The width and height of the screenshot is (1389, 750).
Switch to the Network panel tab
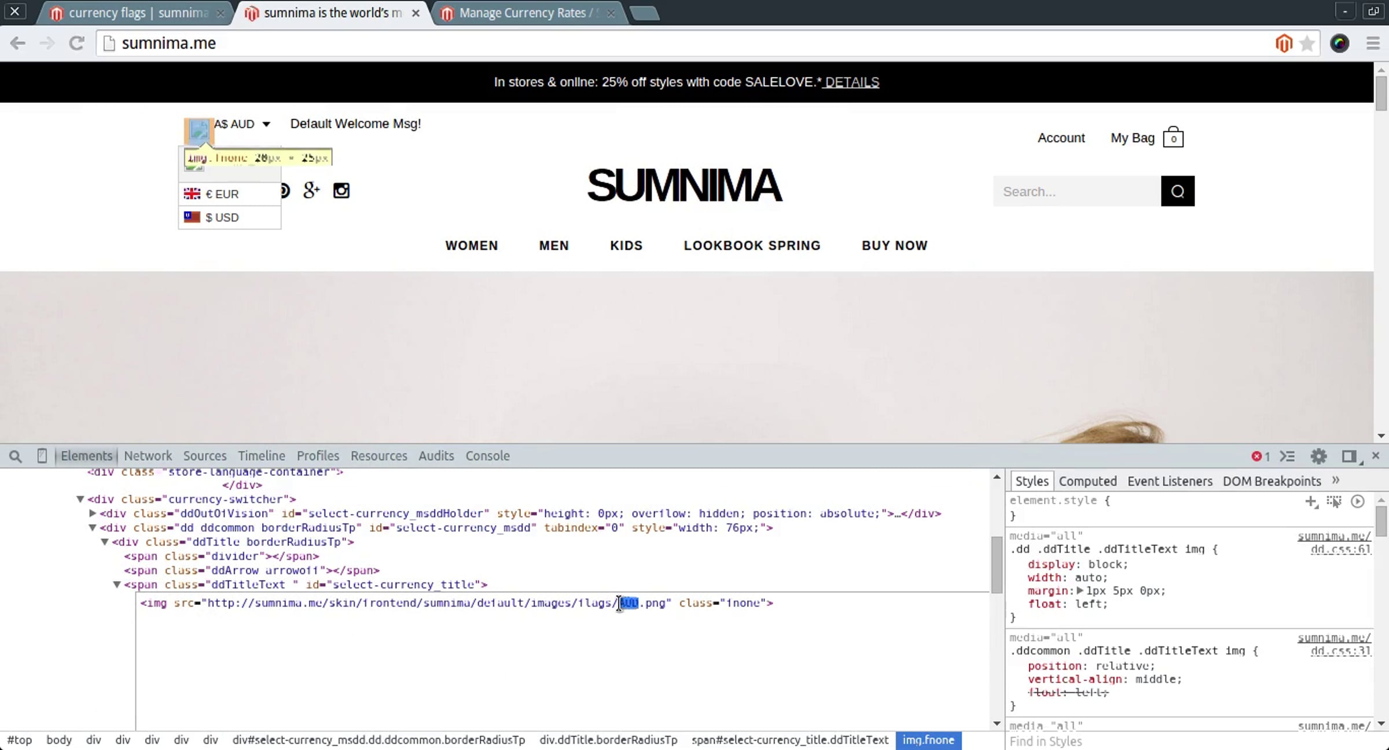(x=148, y=456)
